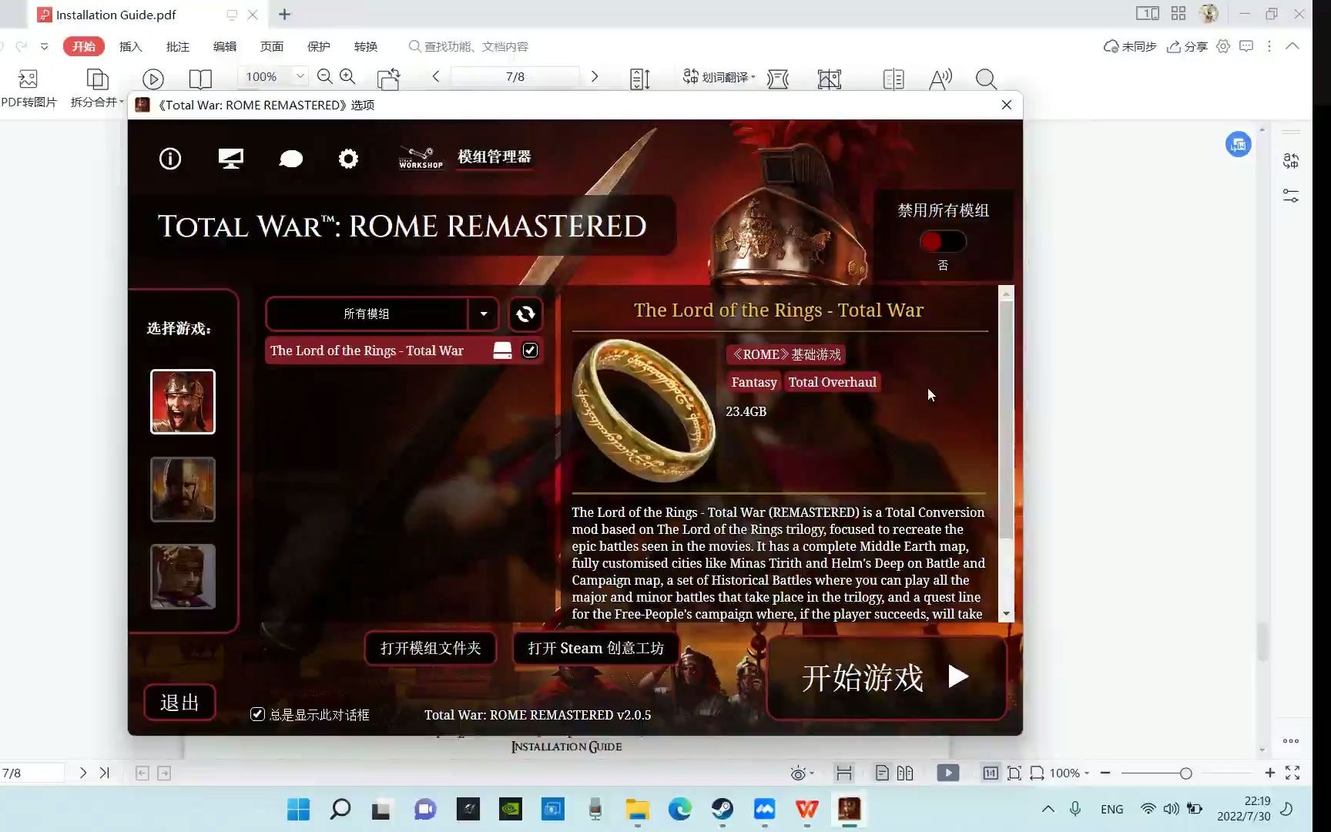Viewport: 1331px width, 832px height.
Task: Click the Fantasy tag
Action: (753, 382)
